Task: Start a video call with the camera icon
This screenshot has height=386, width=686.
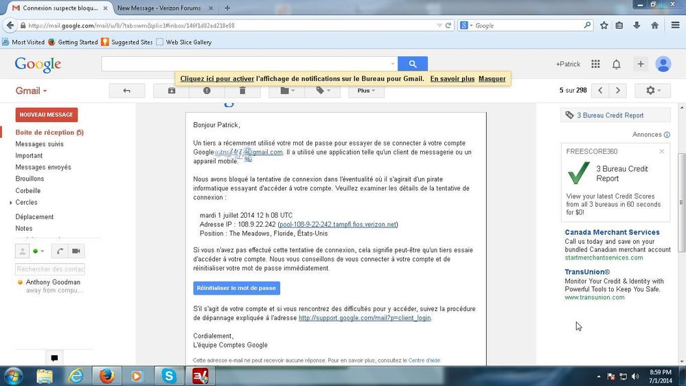Action: coord(76,251)
